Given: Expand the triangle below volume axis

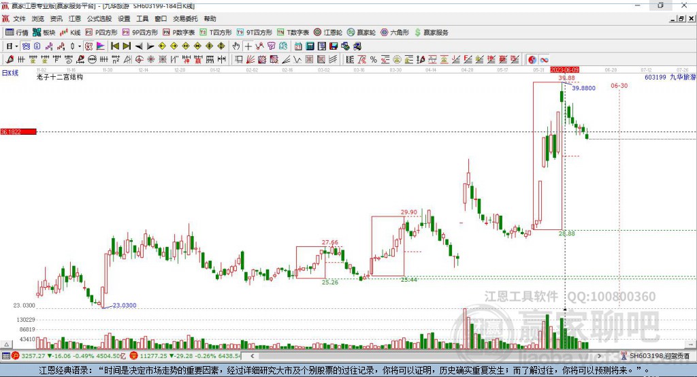Looking at the screenshot, I should [6, 344].
